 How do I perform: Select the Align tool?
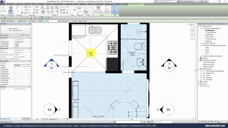[x=43, y=7]
